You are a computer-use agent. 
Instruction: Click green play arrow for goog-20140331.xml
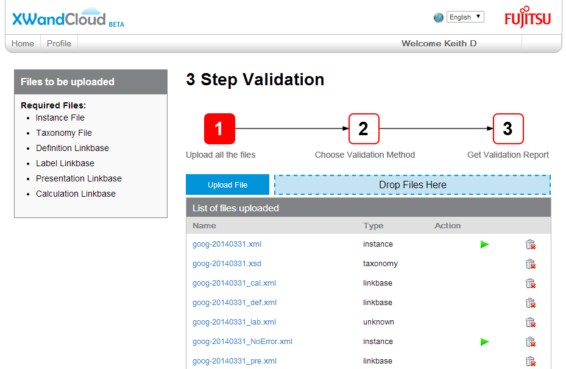[x=484, y=244]
